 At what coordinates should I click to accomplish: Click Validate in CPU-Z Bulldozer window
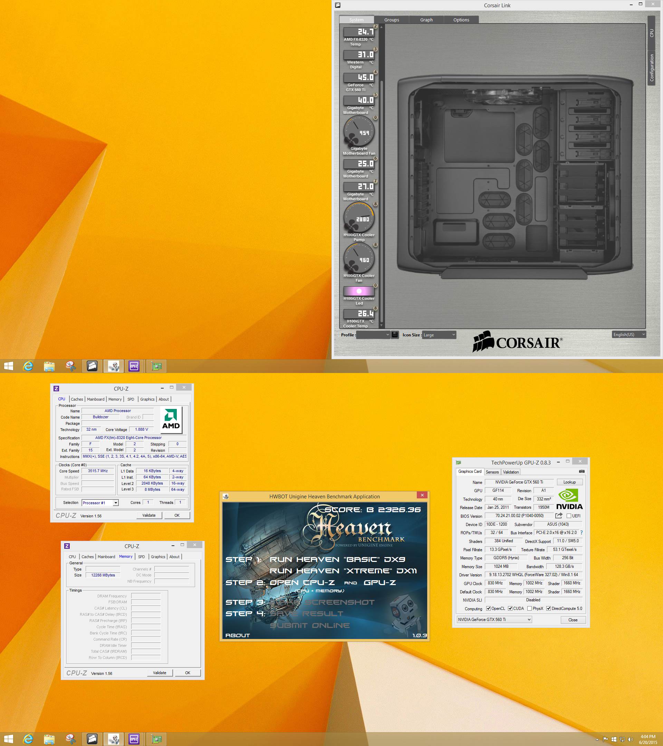149,515
